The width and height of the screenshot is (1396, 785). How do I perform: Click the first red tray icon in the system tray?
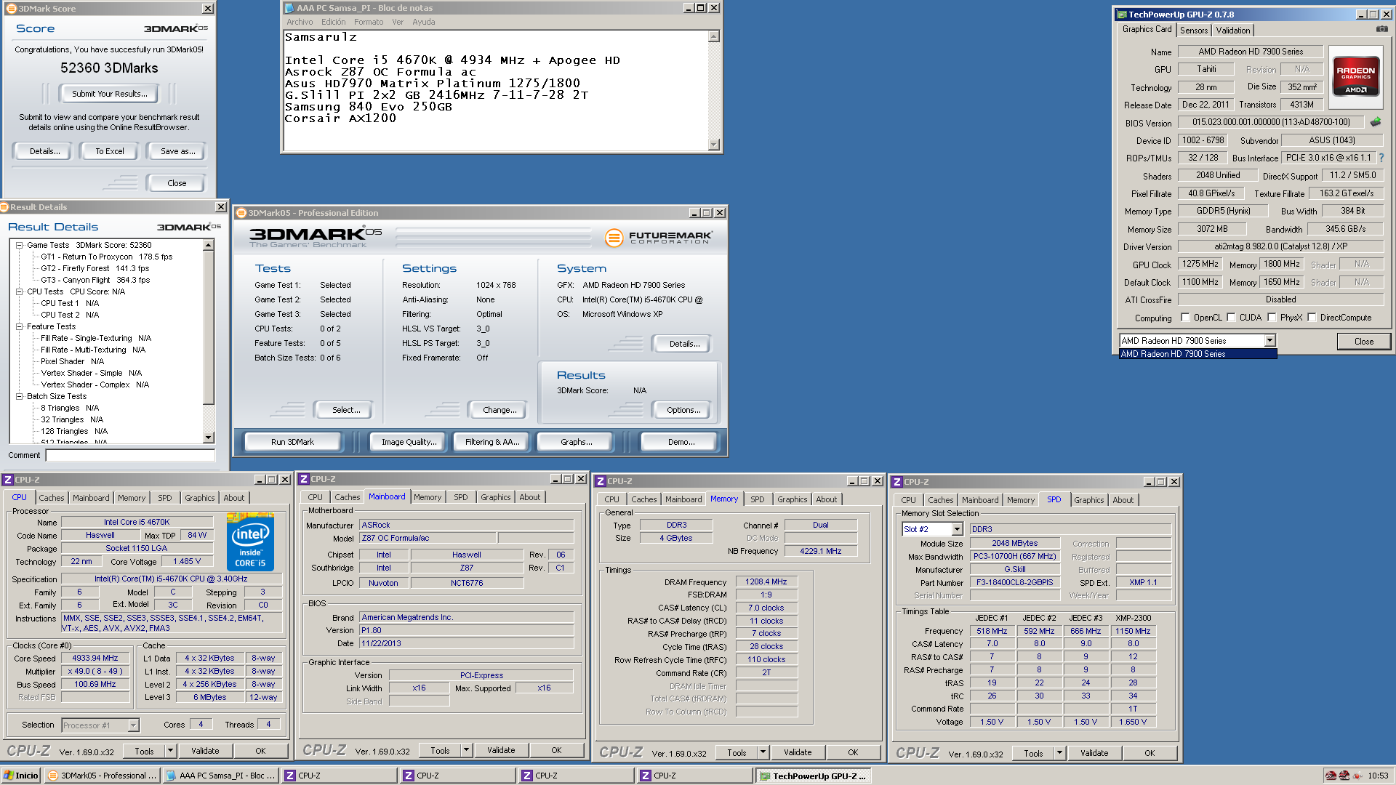(x=1331, y=776)
